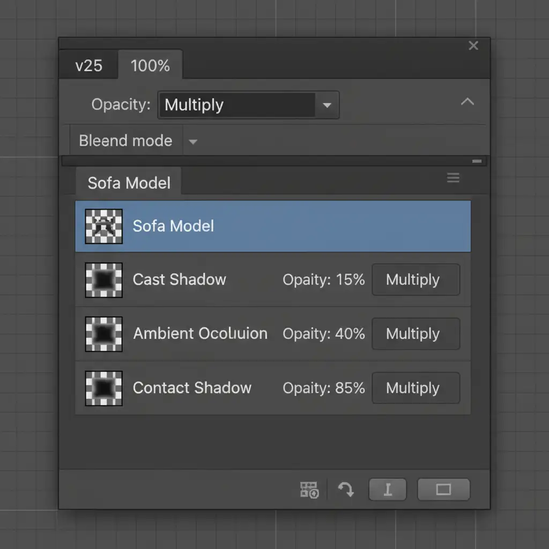
Task: Click the text cursor I-beam button
Action: point(388,489)
